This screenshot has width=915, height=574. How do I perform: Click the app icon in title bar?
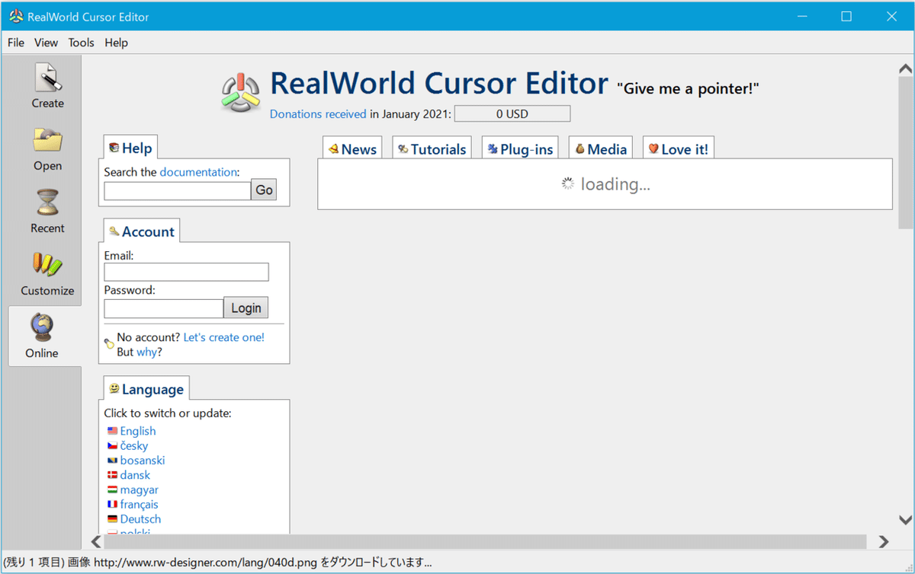point(14,17)
